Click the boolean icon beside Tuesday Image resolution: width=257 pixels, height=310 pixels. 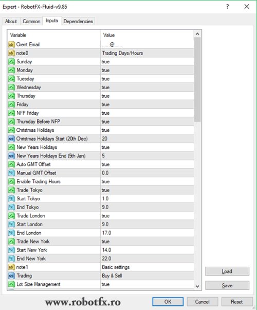(x=11, y=79)
